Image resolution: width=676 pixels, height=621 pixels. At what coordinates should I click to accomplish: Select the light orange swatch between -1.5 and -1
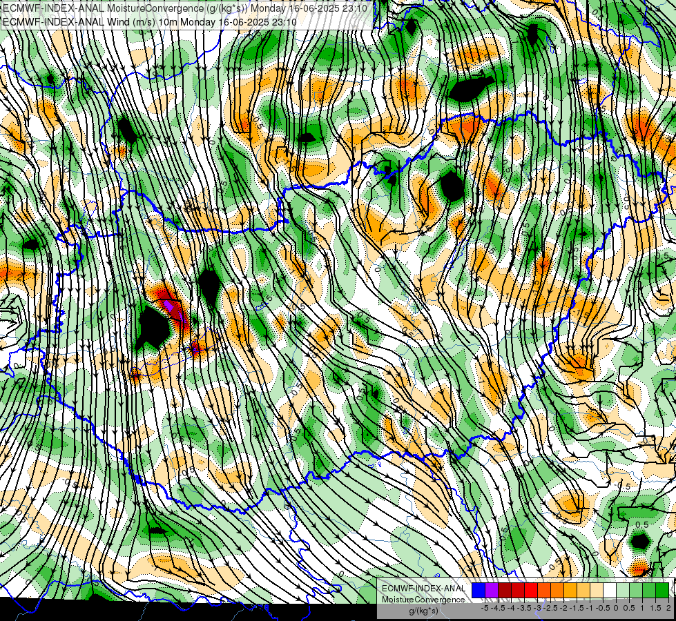(x=583, y=591)
